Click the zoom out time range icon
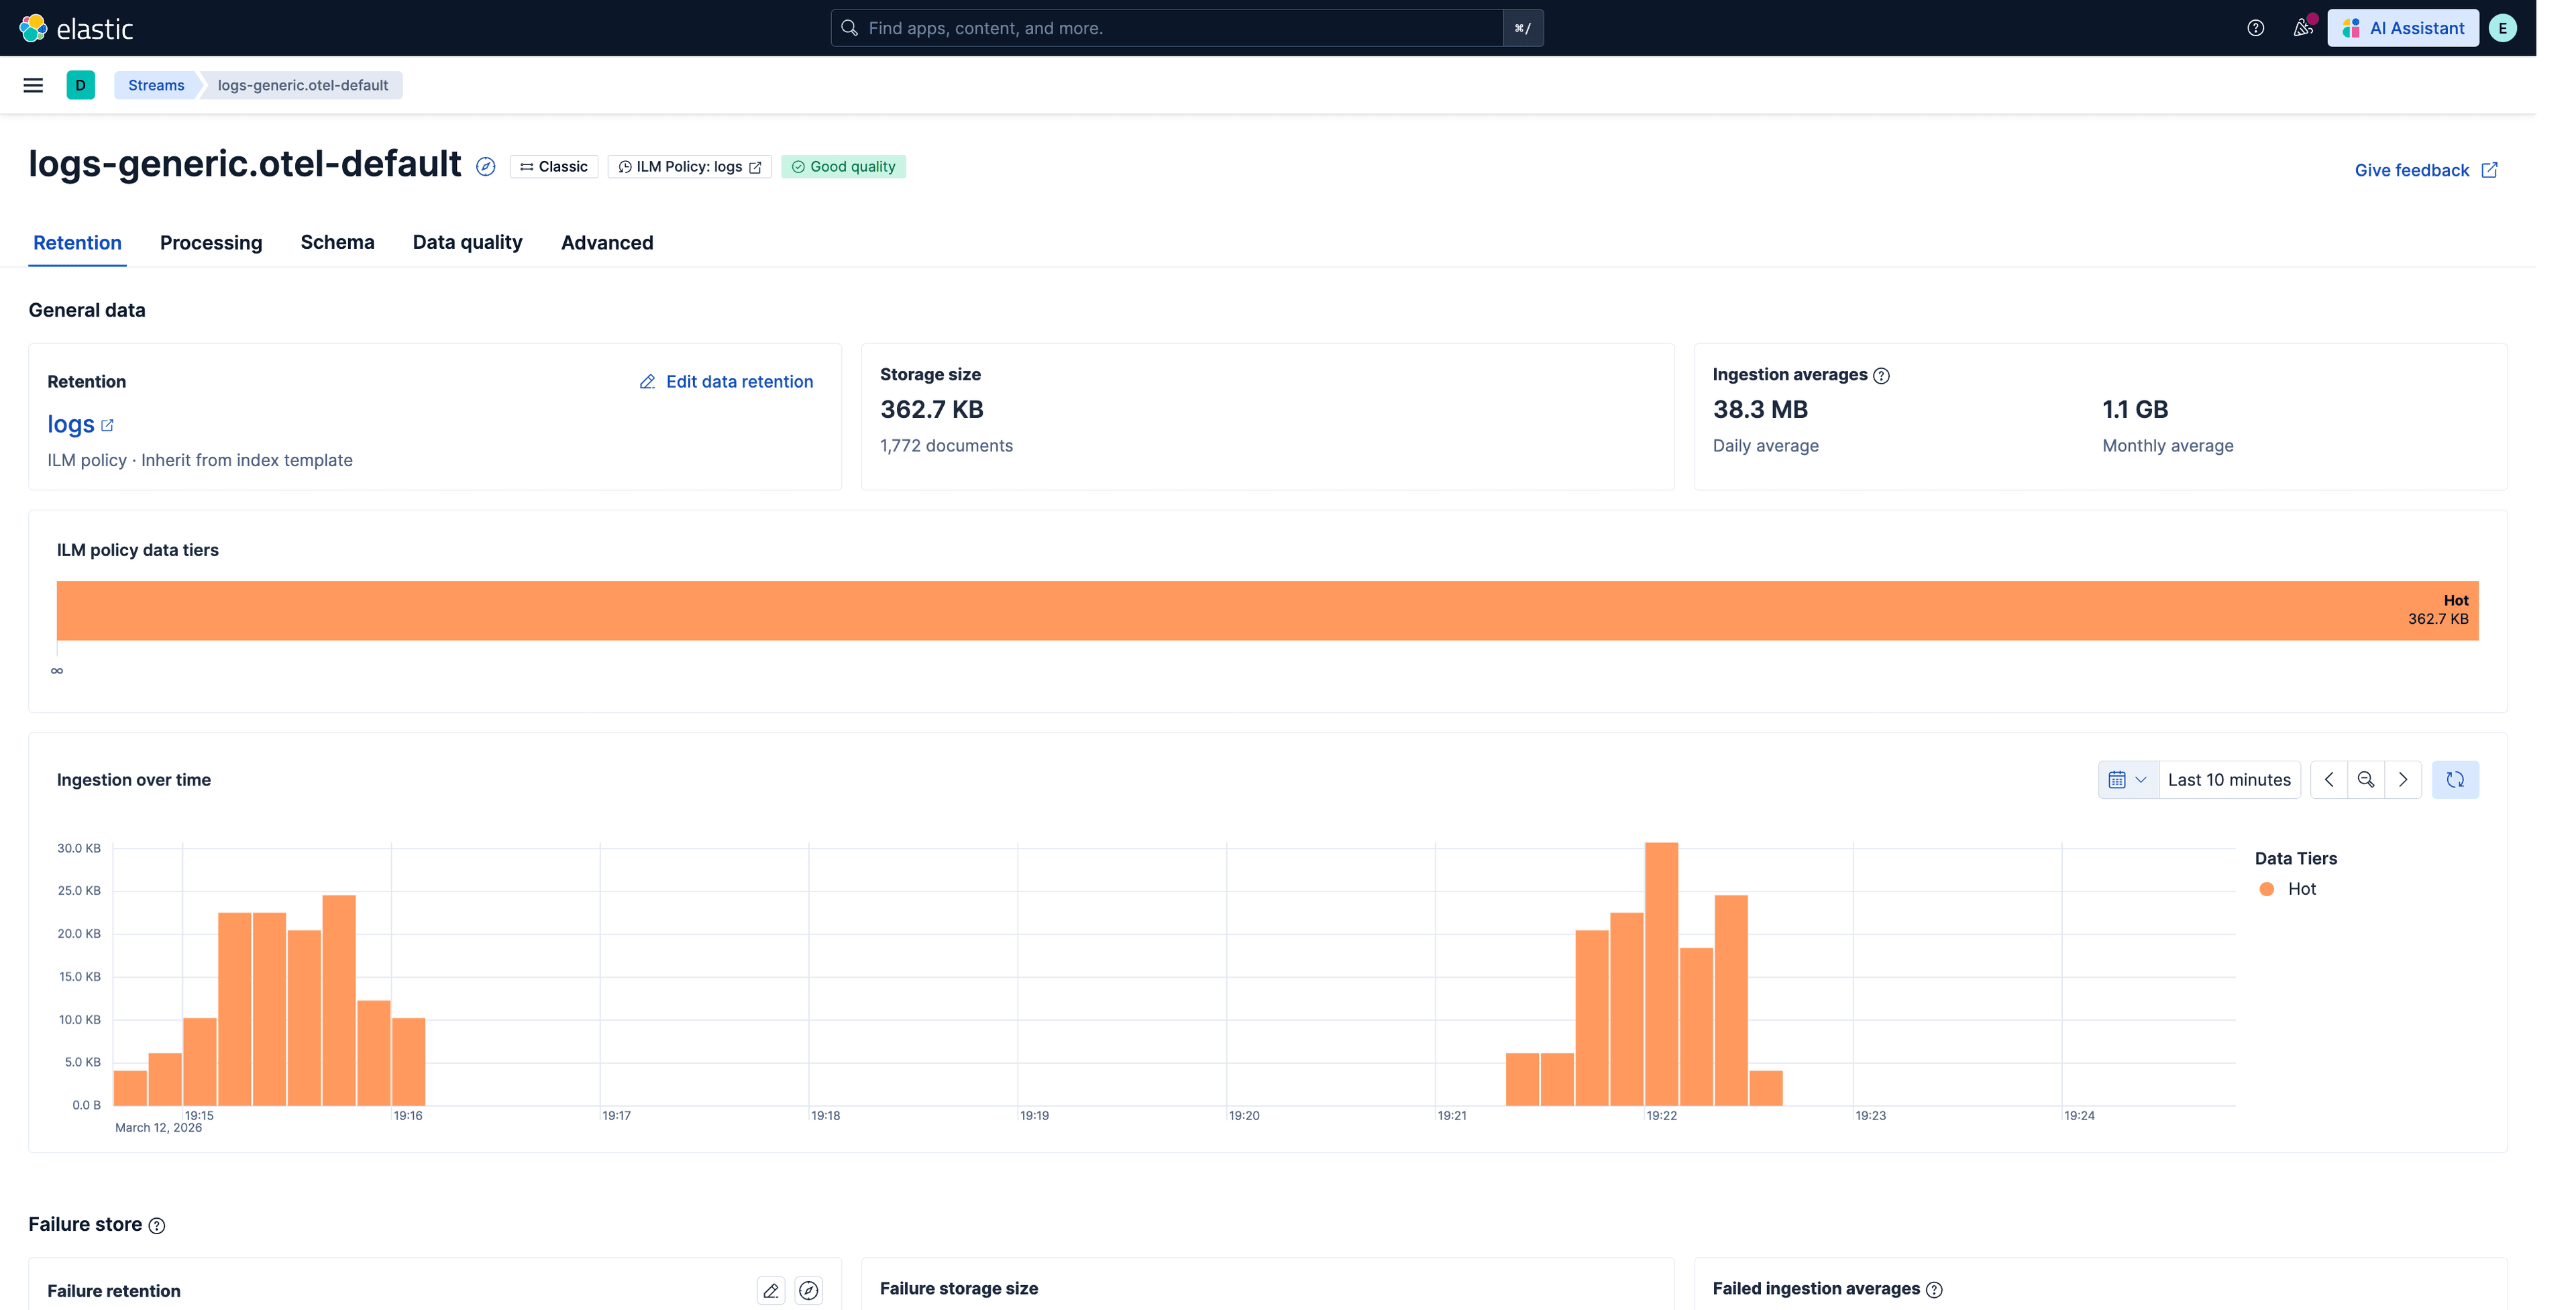This screenshot has height=1310, width=2576. coord(2365,780)
